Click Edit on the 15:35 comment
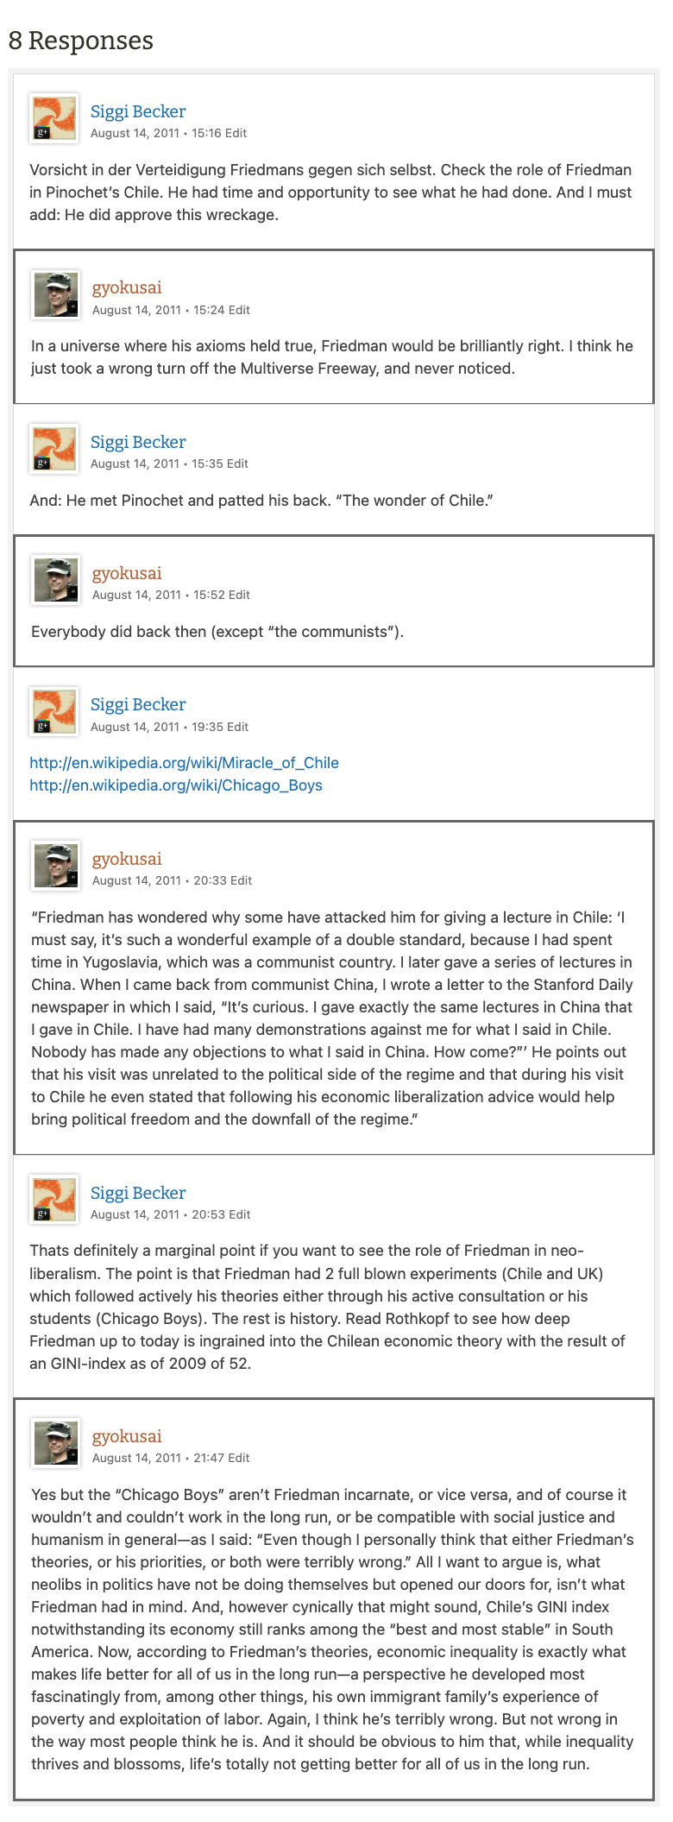673x1822 pixels. tap(236, 463)
